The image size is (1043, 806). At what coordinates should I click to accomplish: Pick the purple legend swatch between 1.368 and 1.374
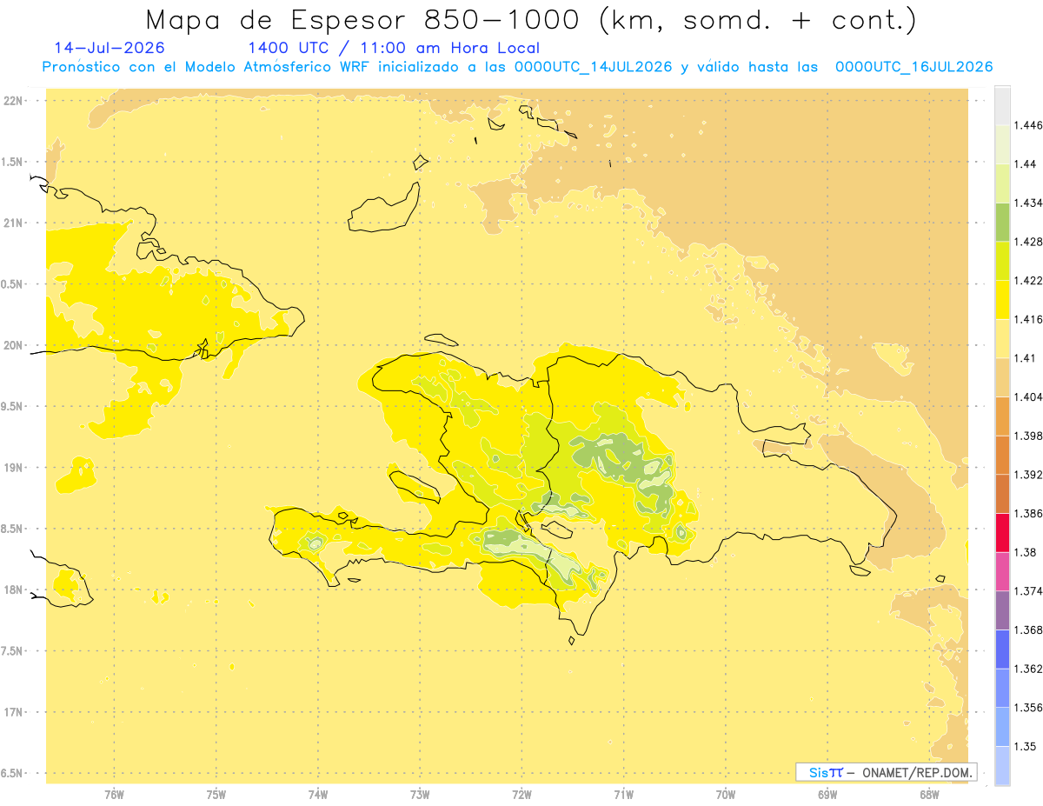coord(1003,609)
